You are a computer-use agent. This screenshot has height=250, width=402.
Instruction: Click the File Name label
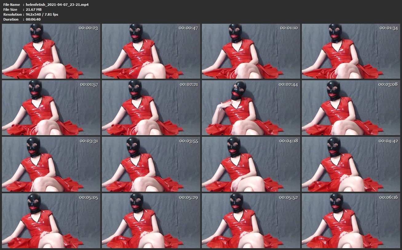(12, 5)
